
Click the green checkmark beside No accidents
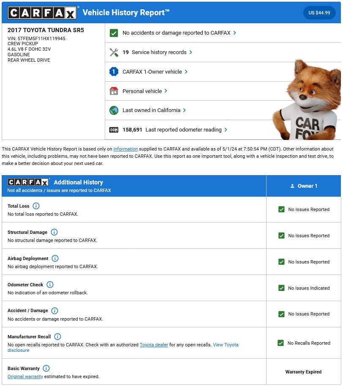tap(114, 33)
